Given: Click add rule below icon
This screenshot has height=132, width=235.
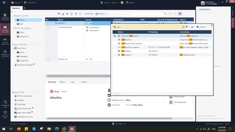Looking at the screenshot, I should (x=63, y=14).
